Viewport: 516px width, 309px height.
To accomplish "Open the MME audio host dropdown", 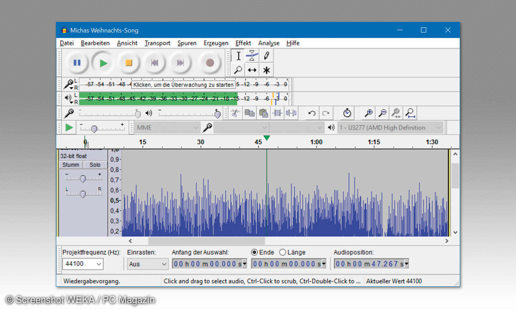I will (x=168, y=127).
